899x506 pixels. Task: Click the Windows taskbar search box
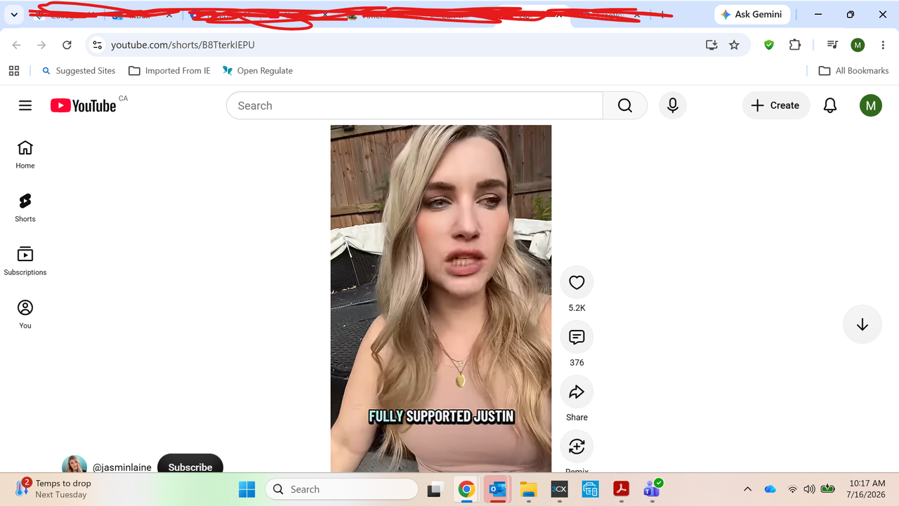[341, 489]
